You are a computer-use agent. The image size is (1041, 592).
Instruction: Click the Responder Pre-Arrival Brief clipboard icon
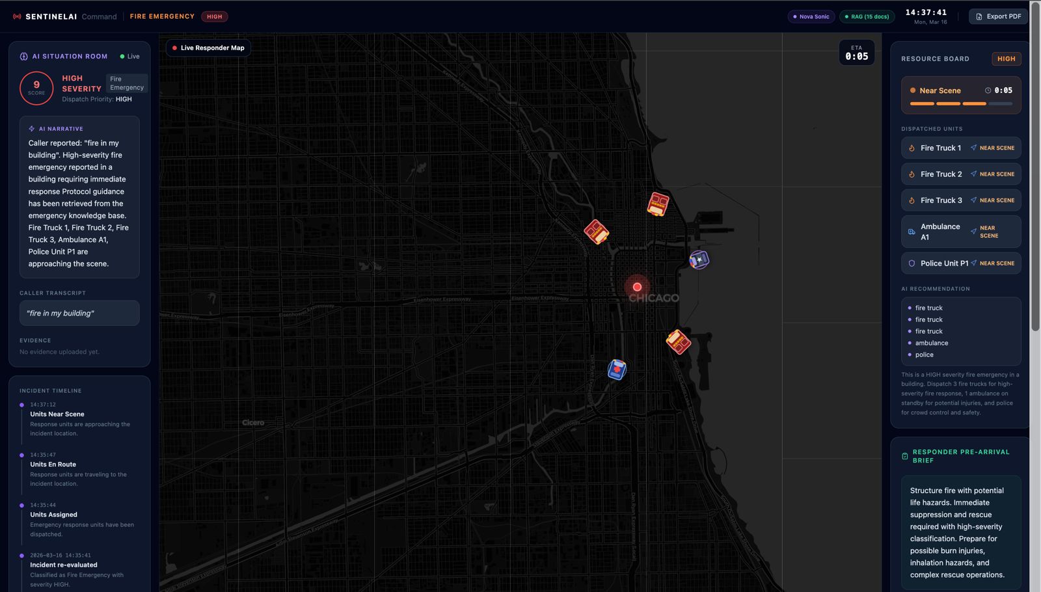(x=905, y=456)
